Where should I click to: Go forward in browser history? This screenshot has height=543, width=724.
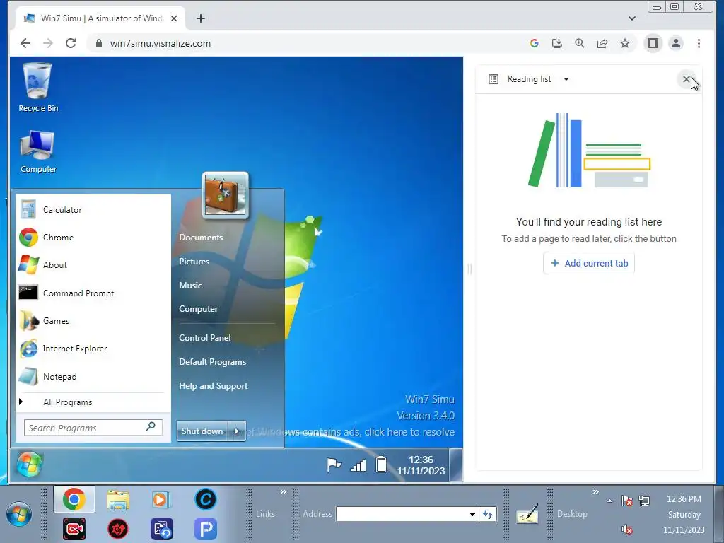point(48,43)
